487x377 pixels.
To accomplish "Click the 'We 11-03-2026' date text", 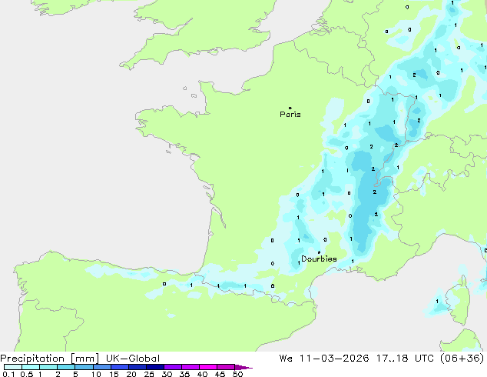I will (x=324, y=359).
